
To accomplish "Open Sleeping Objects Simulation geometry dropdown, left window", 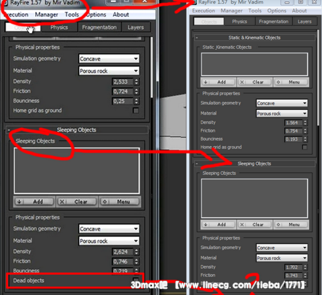I will coord(109,229).
